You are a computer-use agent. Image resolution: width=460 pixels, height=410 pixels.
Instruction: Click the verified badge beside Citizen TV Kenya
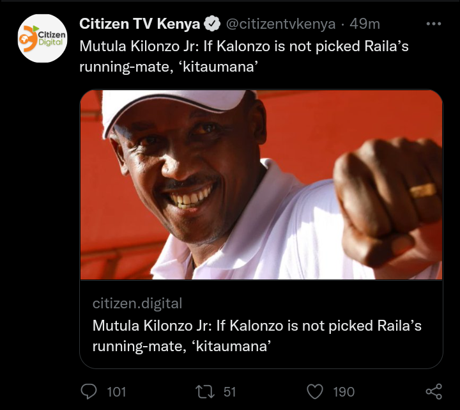tap(212, 24)
